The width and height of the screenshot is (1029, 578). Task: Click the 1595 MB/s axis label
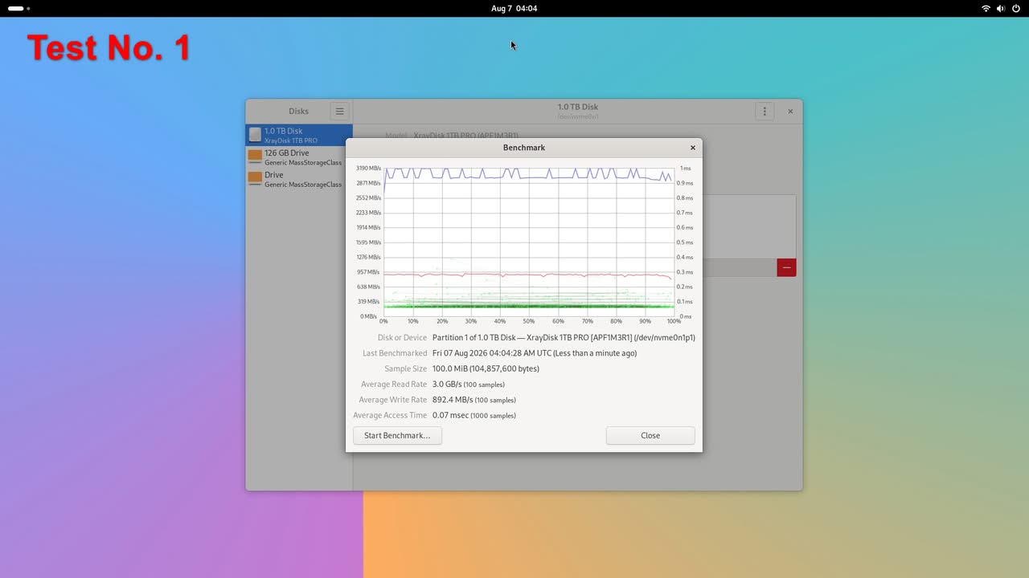369,242
